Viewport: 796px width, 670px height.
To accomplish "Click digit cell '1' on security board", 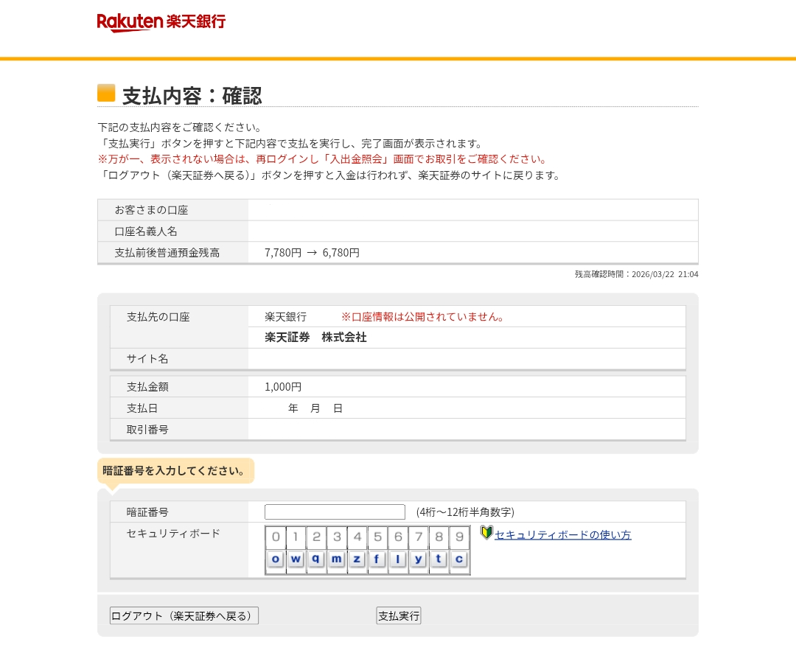I will coord(296,537).
